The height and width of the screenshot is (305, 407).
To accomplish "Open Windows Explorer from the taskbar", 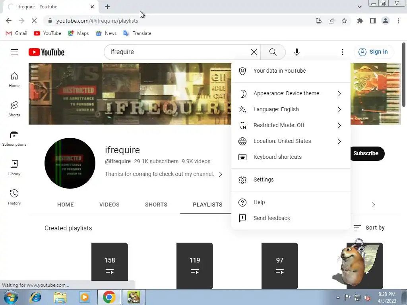I will (60, 297).
